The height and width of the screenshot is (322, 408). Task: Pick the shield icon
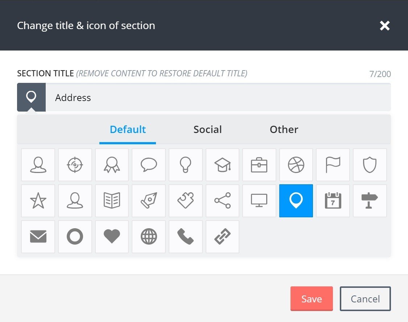click(370, 165)
